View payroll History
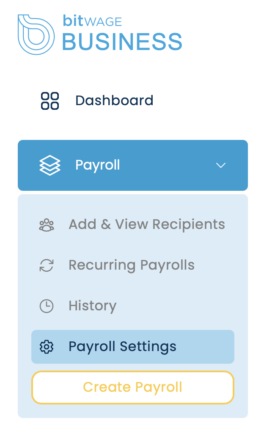 click(x=92, y=306)
